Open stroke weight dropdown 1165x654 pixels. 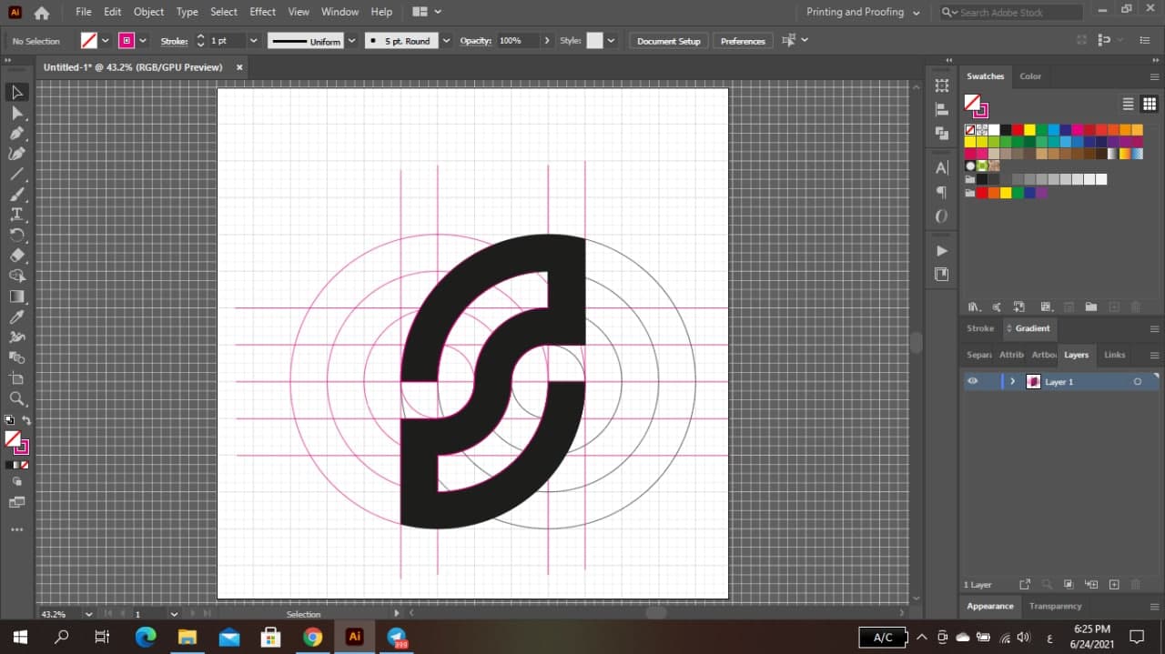point(253,41)
